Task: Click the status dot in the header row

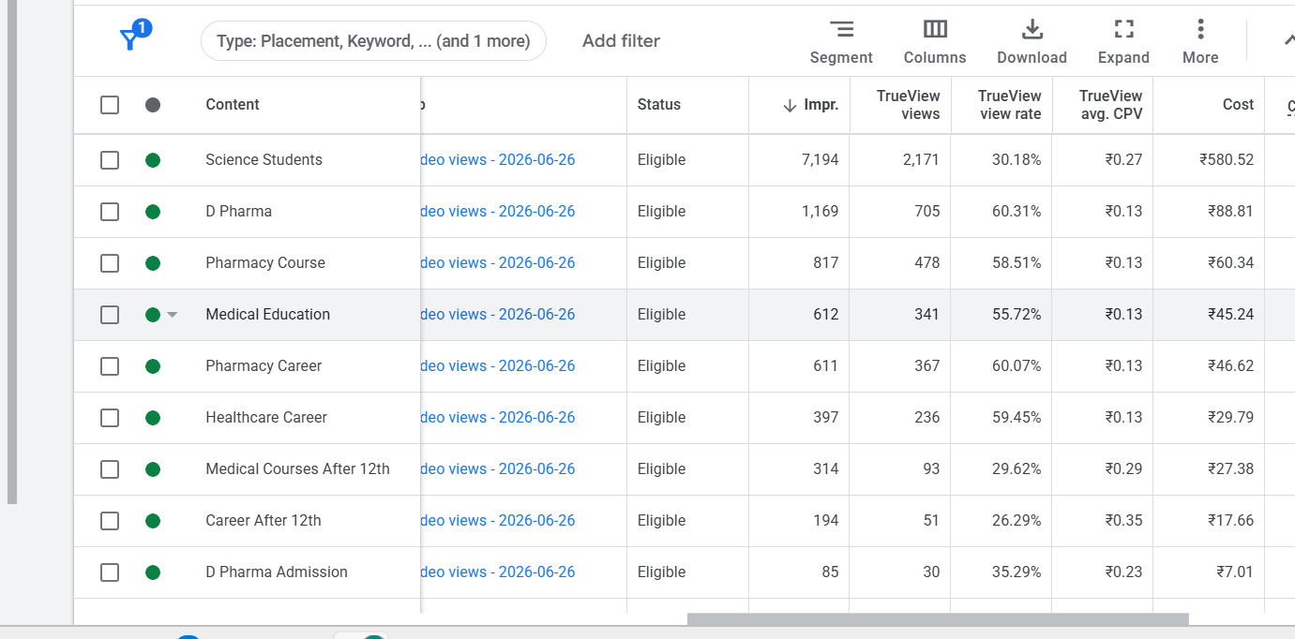Action: [x=153, y=105]
